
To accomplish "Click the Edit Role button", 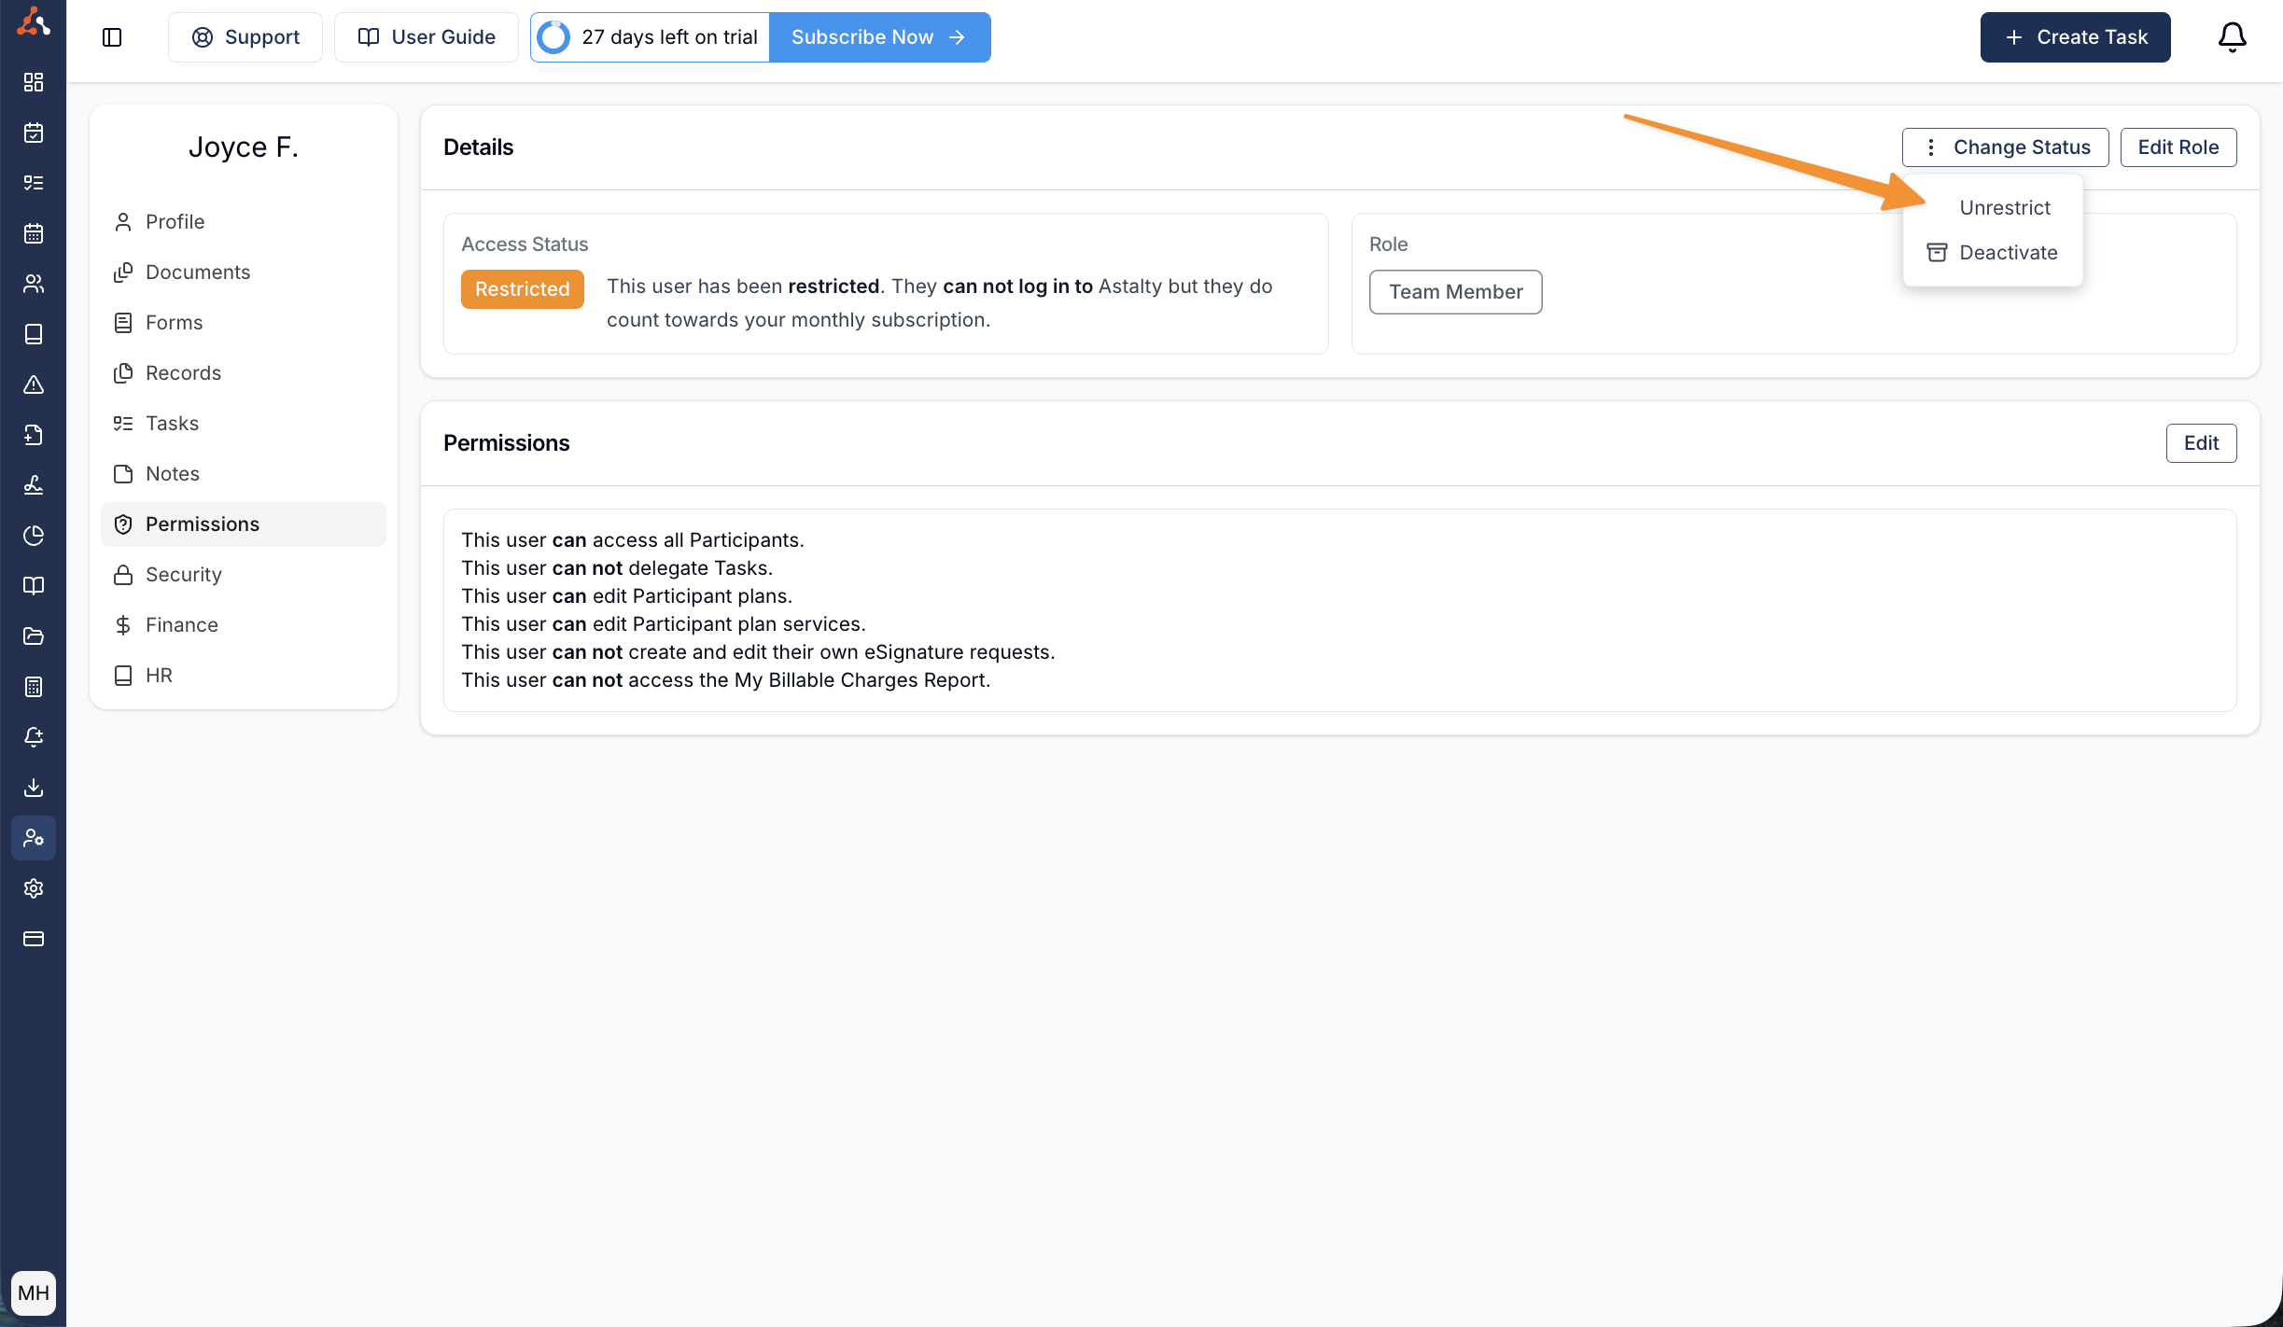I will click(x=2178, y=147).
